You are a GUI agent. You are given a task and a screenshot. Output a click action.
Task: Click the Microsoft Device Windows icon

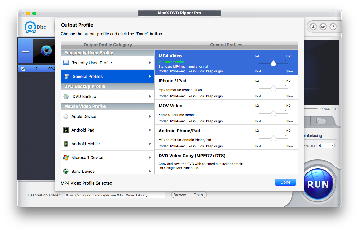[x=66, y=157]
